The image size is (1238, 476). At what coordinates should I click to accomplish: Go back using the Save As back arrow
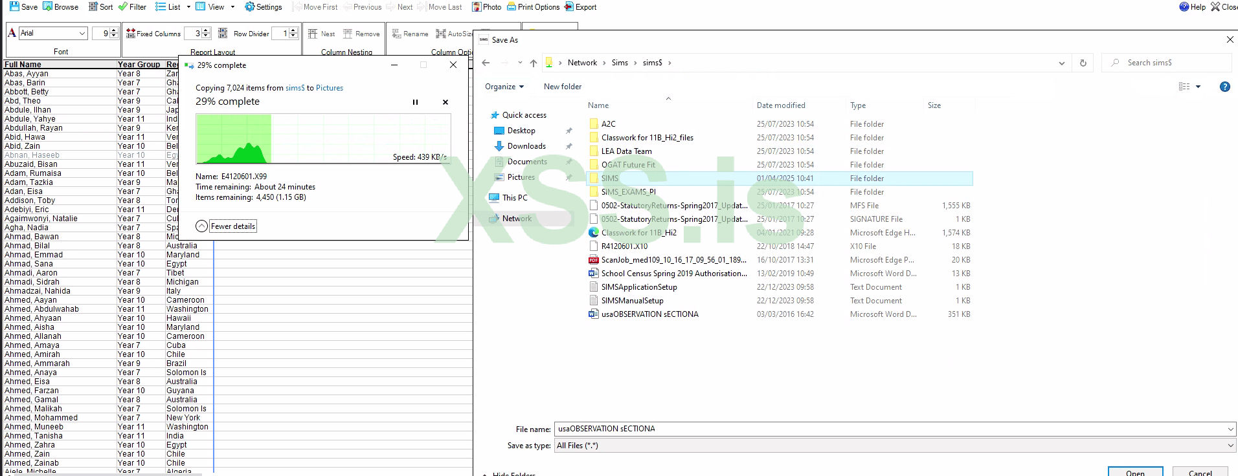pyautogui.click(x=486, y=63)
